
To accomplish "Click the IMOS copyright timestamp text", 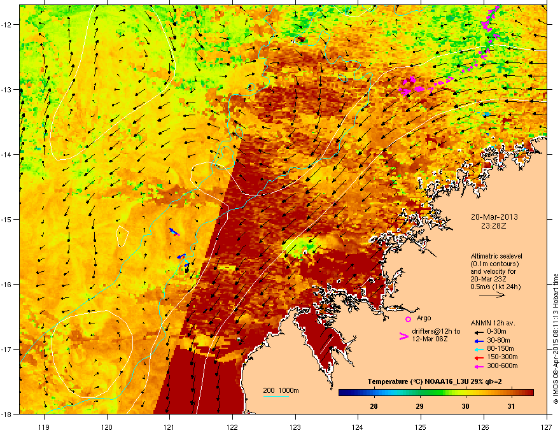I will pyautogui.click(x=556, y=339).
